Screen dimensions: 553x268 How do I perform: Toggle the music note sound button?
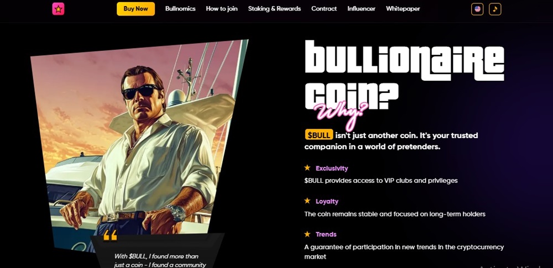point(495,9)
